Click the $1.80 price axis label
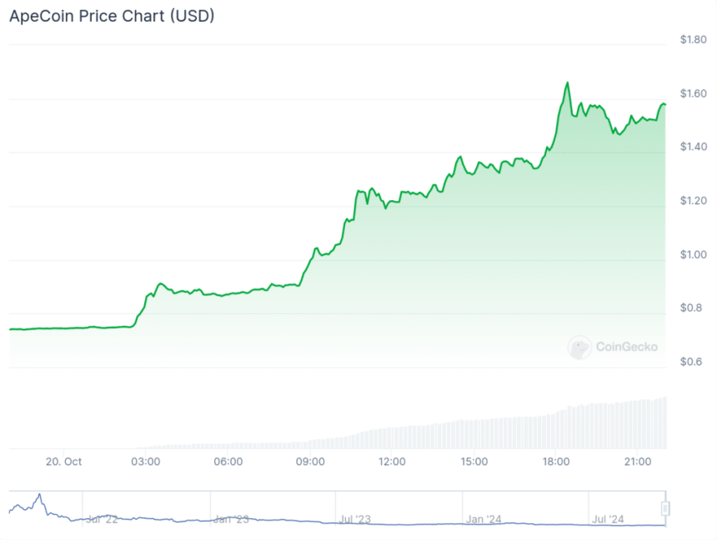The width and height of the screenshot is (717, 540). pyautogui.click(x=693, y=39)
